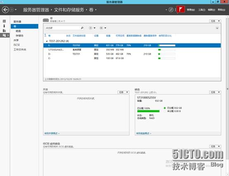The width and height of the screenshot is (229, 176).
Task: Click the E: volume usage bar
Action: (x=167, y=45)
